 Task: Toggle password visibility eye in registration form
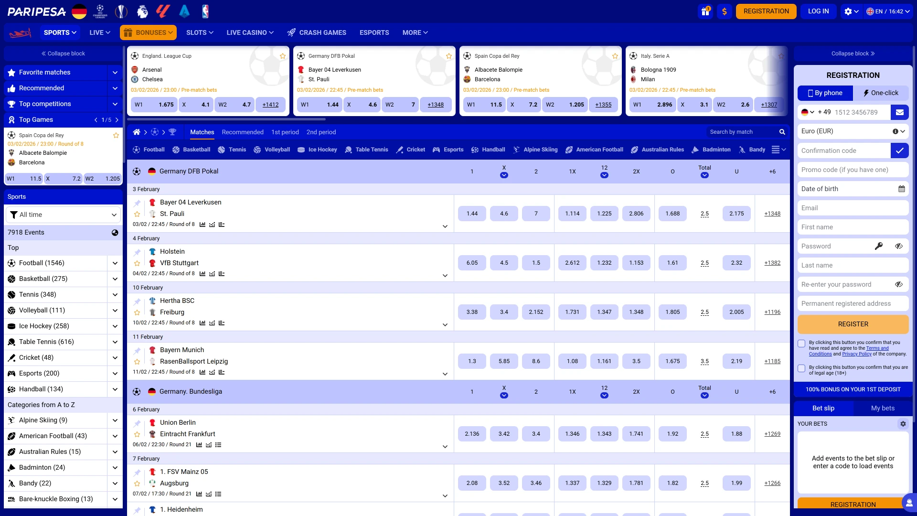coord(899,246)
